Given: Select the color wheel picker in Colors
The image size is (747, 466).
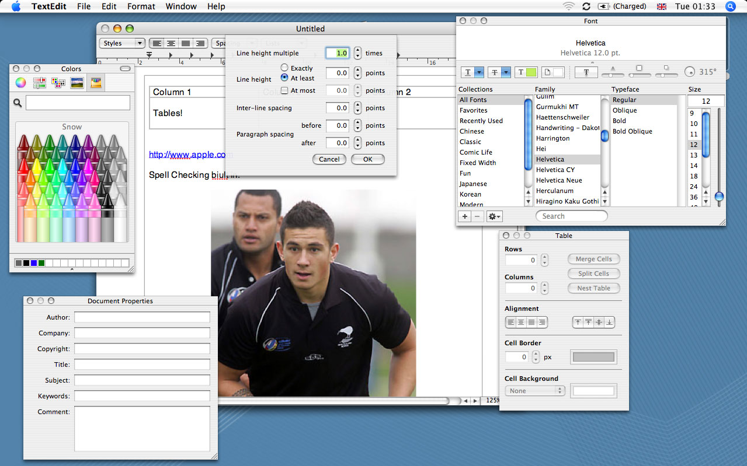Looking at the screenshot, I should coord(20,83).
